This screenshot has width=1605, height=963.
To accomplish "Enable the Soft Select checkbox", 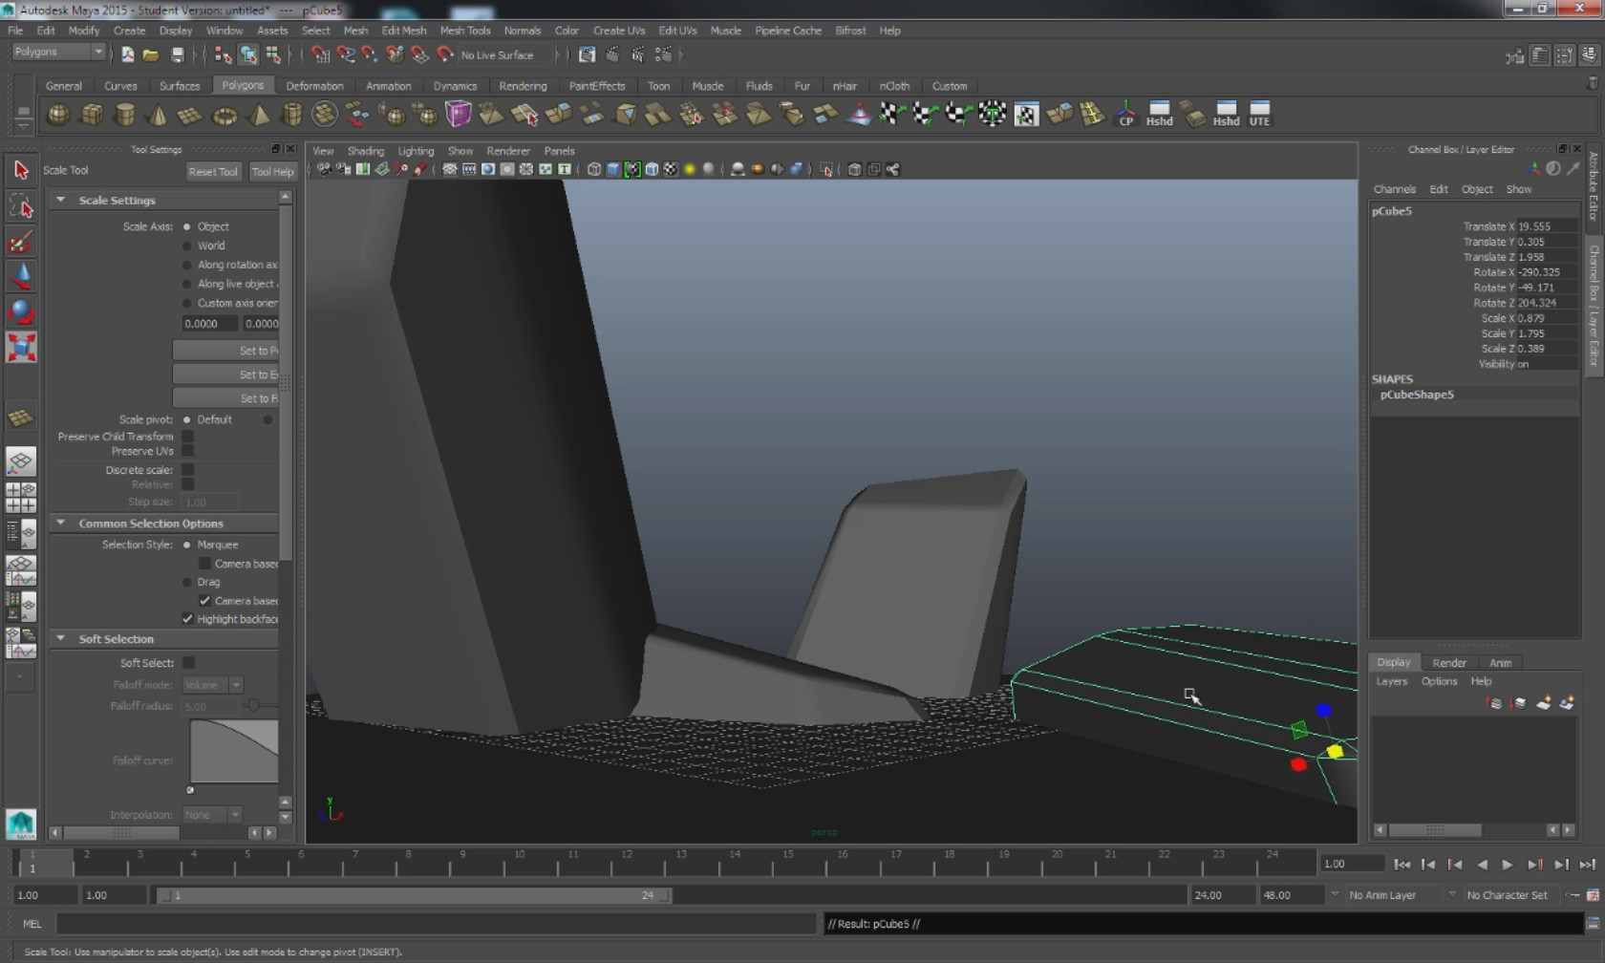I will (189, 663).
